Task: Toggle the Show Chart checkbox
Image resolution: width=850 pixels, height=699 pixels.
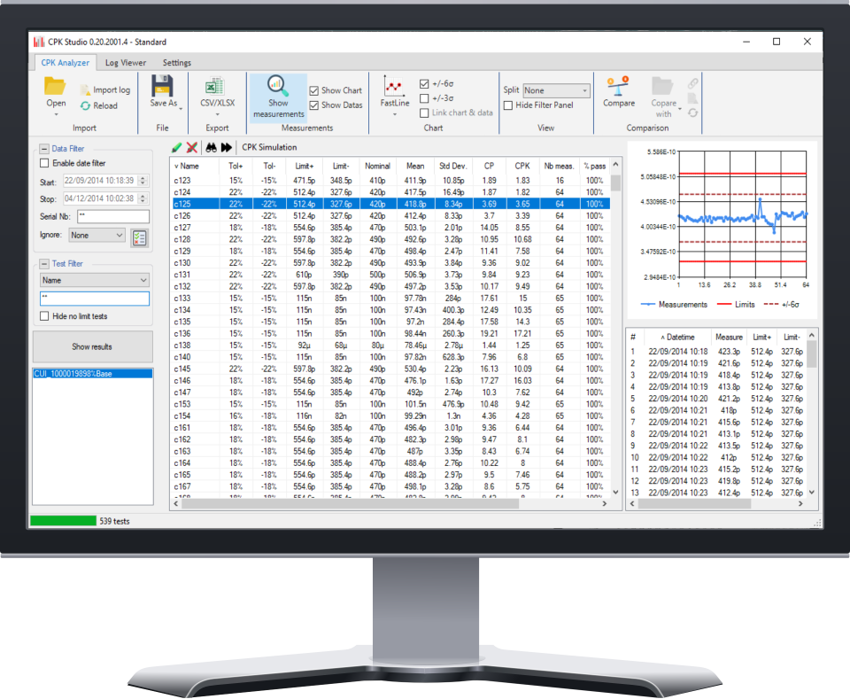Action: (x=313, y=90)
